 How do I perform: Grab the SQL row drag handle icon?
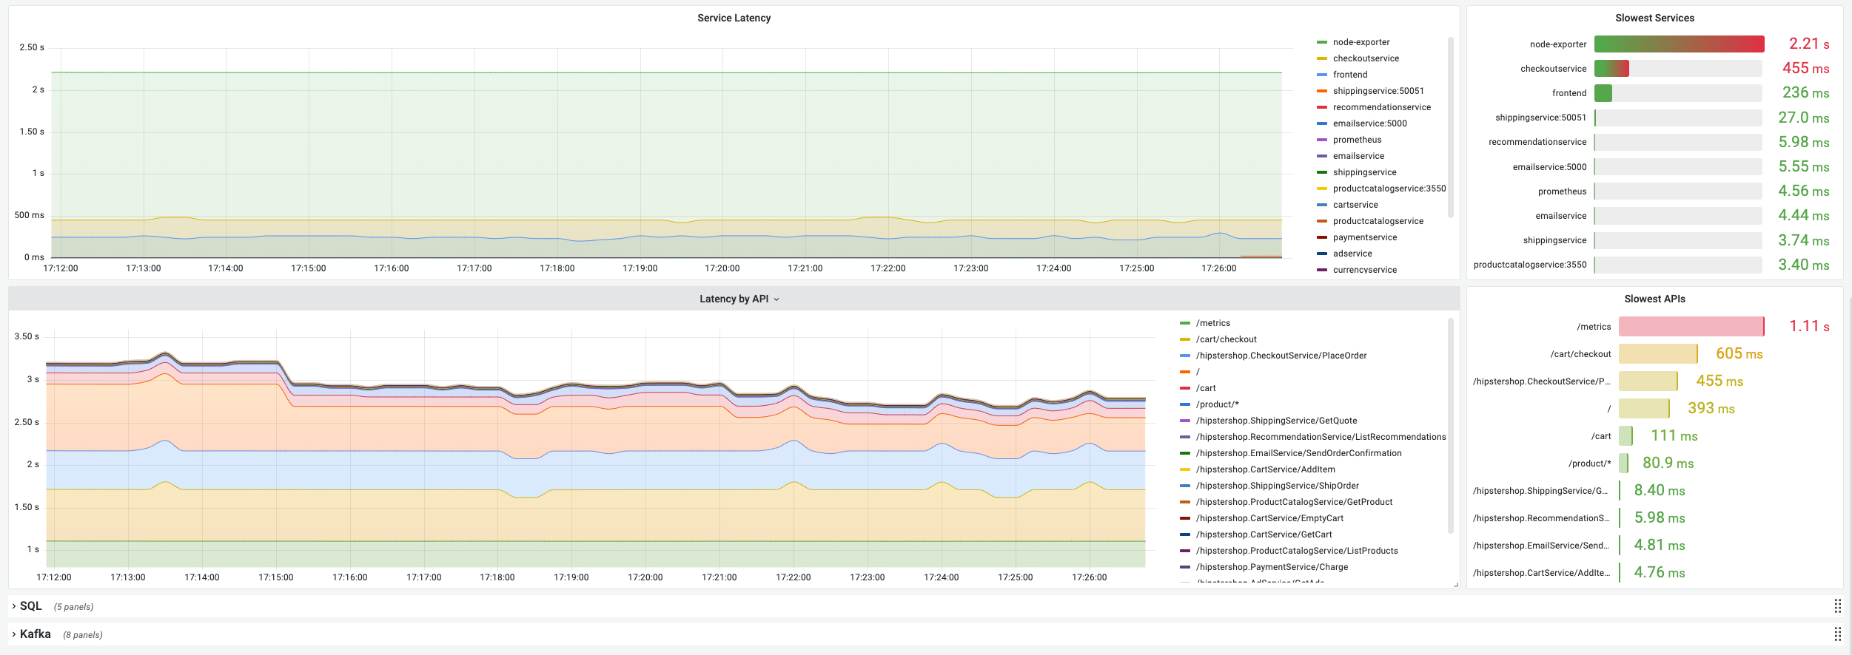(1837, 606)
